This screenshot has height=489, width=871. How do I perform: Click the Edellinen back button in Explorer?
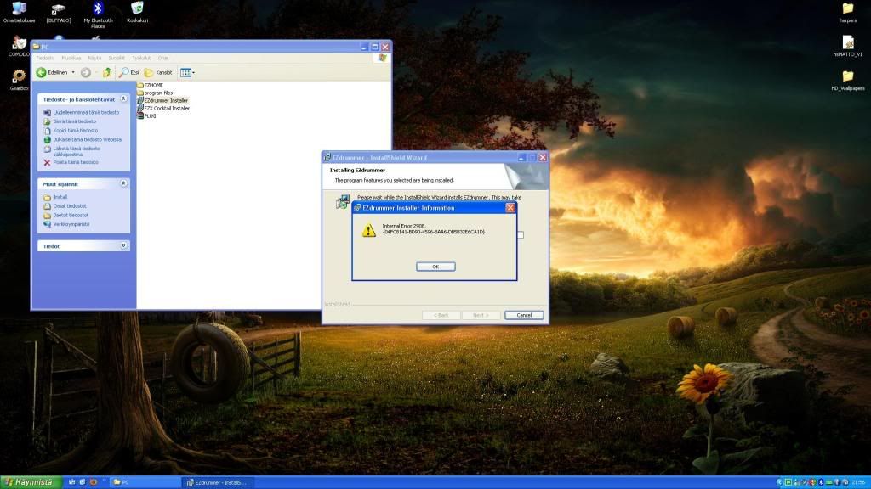point(52,73)
